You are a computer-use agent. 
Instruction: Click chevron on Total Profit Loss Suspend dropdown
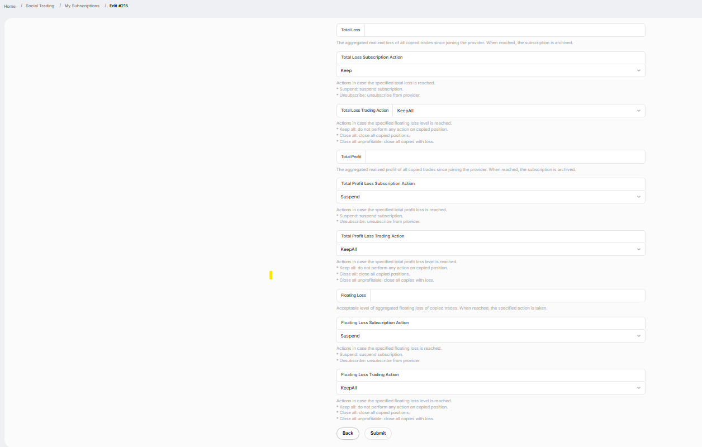click(x=639, y=197)
